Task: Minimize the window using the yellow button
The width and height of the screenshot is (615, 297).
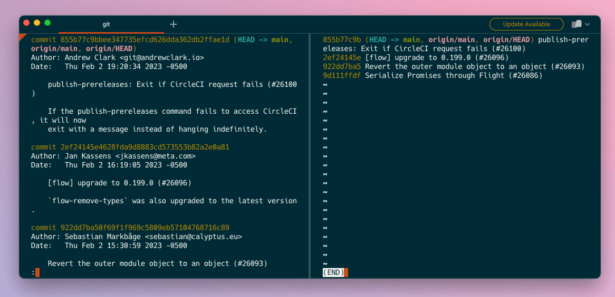Action: click(x=37, y=23)
